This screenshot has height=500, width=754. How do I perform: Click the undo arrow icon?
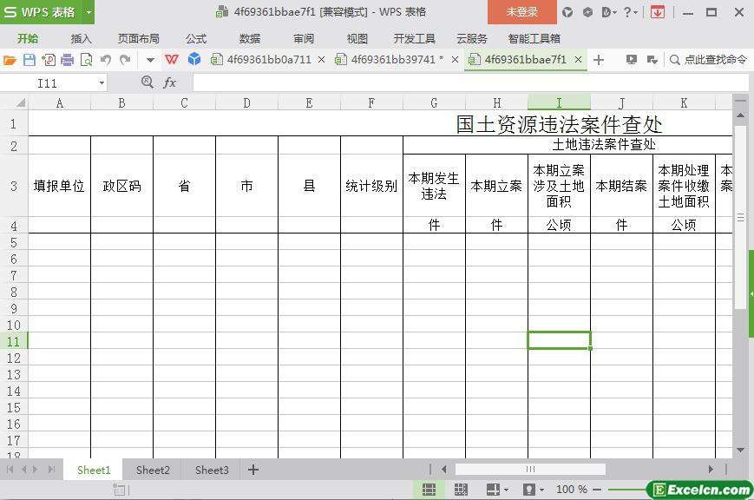click(x=105, y=60)
